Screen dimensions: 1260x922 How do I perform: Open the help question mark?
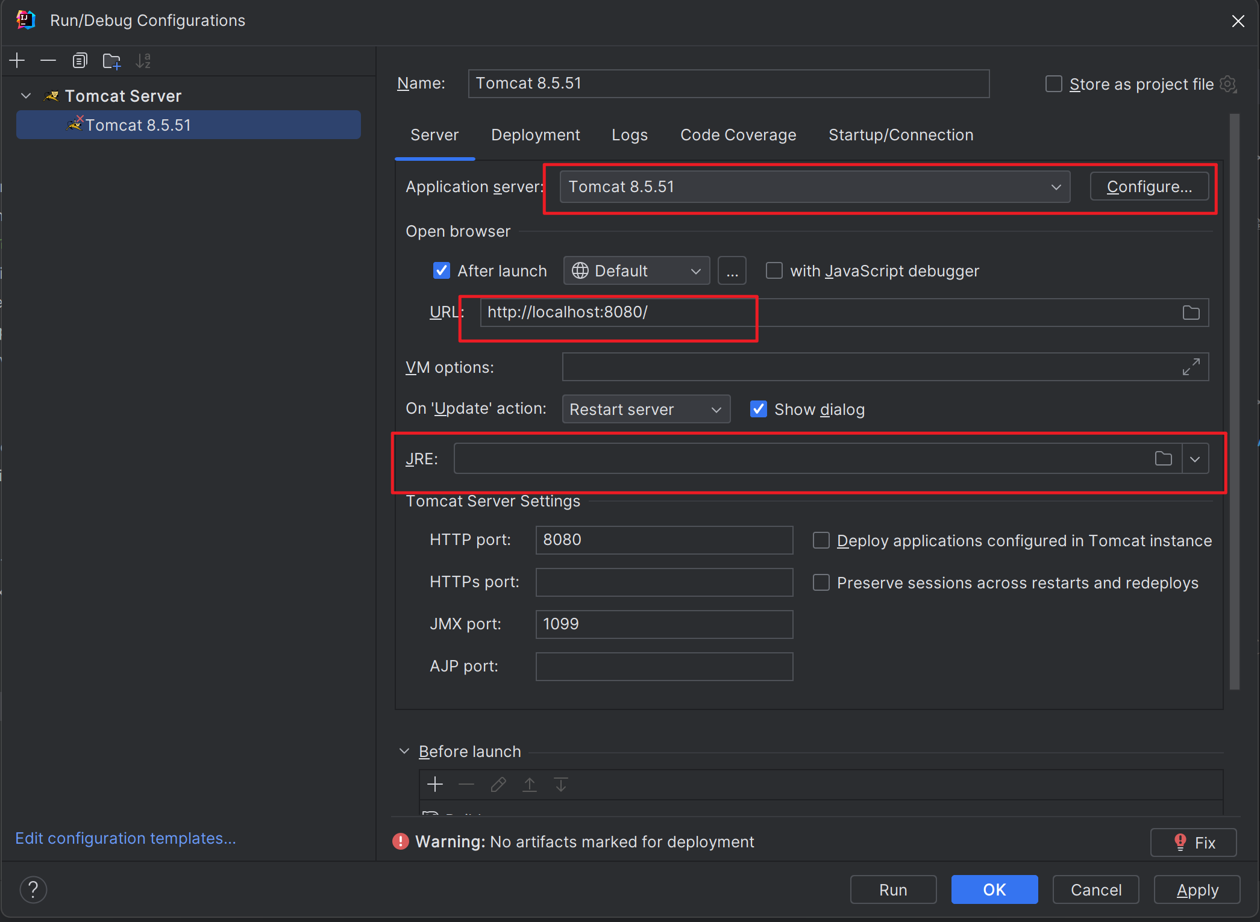pyautogui.click(x=34, y=889)
